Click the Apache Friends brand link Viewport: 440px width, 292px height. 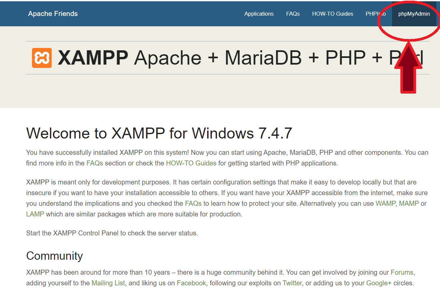[53, 14]
